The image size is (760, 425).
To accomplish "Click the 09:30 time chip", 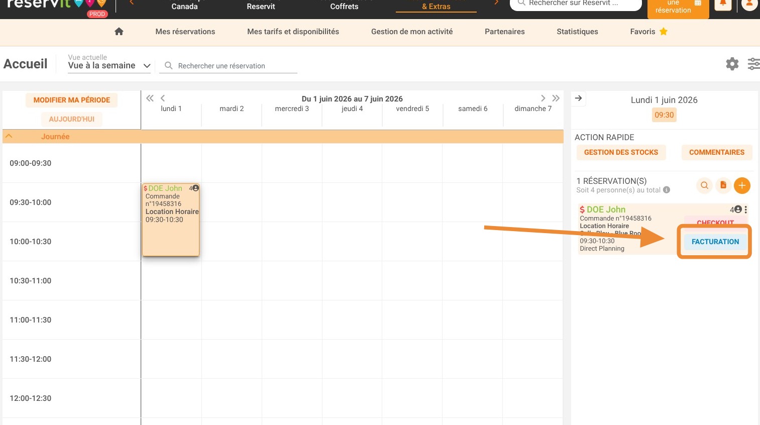I will pyautogui.click(x=664, y=115).
